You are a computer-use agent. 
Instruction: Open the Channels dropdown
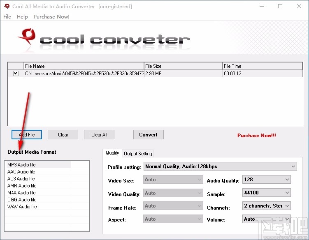[267, 206]
